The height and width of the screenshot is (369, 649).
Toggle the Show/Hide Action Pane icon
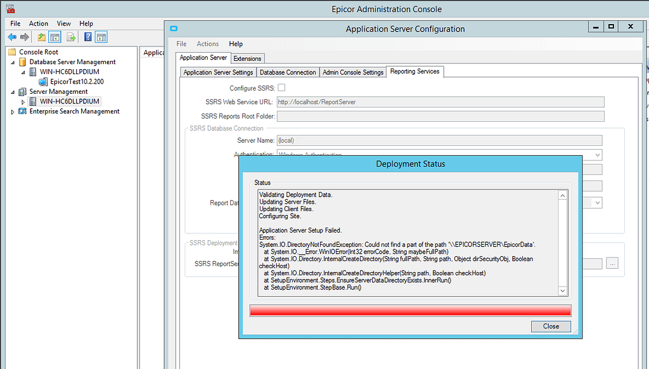tap(101, 37)
